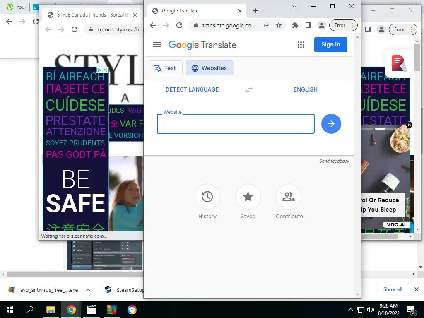424x318 pixels.
Task: Open a new tab in Translate window
Action: 255,11
